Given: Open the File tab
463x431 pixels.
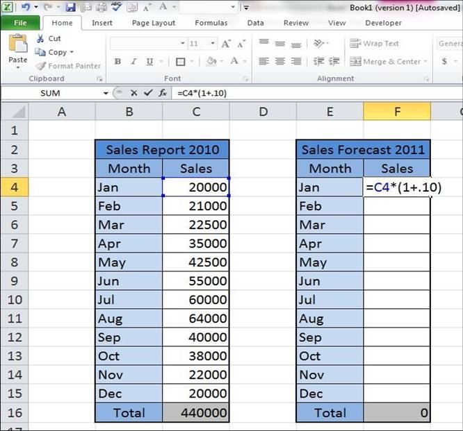Looking at the screenshot, I should pyautogui.click(x=20, y=23).
